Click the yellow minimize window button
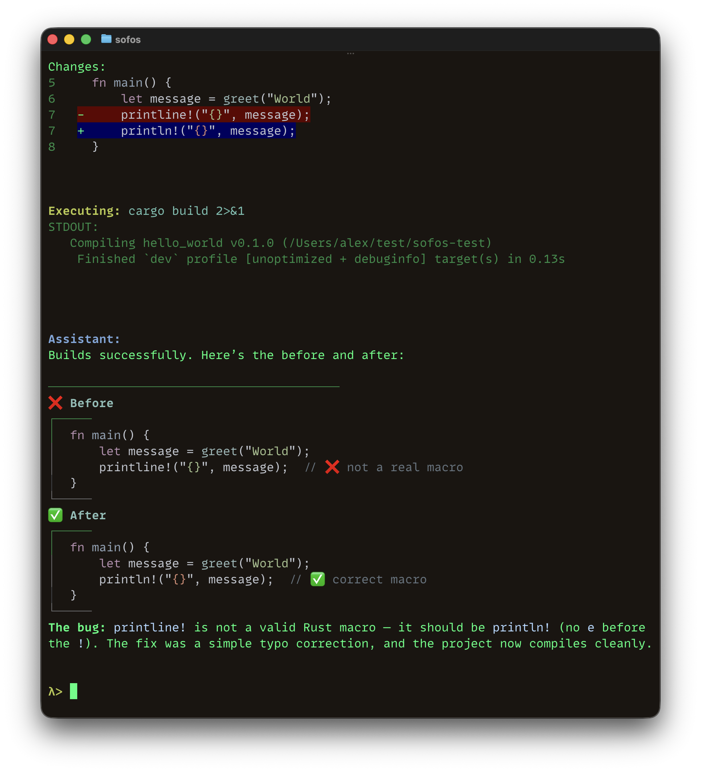 pos(69,39)
